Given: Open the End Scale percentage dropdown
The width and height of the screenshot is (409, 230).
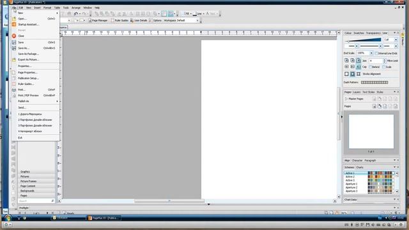Looking at the screenshot, I should pyautogui.click(x=371, y=53).
